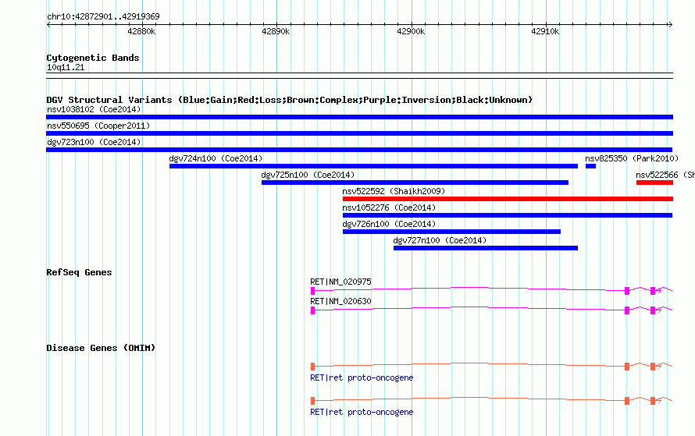This screenshot has width=695, height=436.
Task: Open the lower RET|ret proto-oncogene link
Action: tap(362, 412)
